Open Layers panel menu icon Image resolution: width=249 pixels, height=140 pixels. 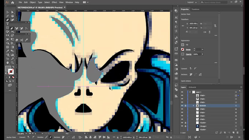pyautogui.click(x=241, y=87)
